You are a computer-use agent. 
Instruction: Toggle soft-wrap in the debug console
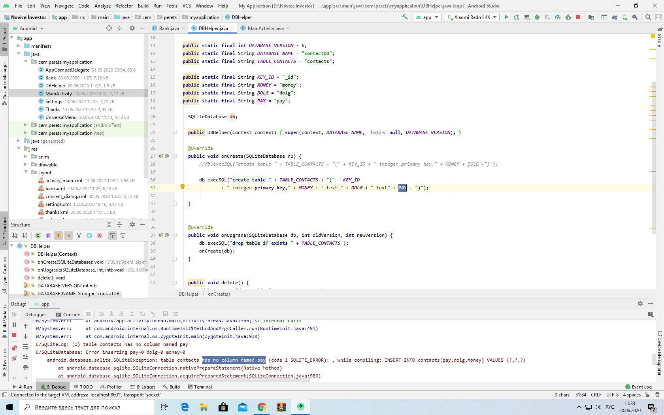tap(26, 347)
